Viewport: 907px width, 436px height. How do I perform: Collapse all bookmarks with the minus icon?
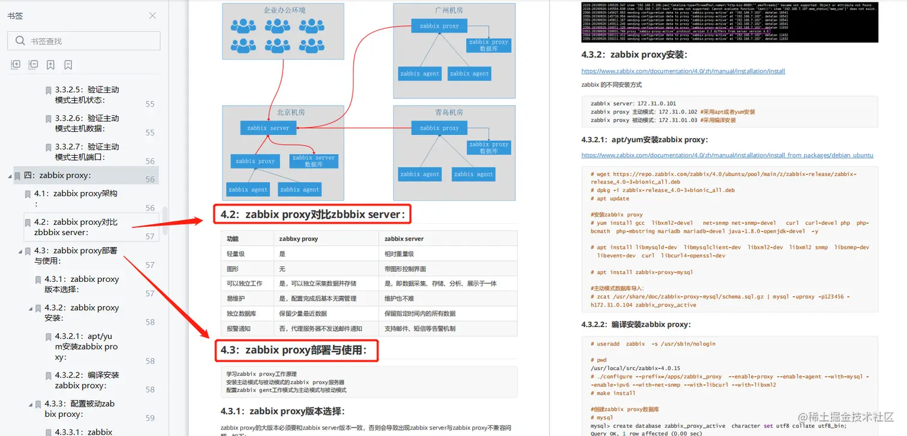click(33, 65)
